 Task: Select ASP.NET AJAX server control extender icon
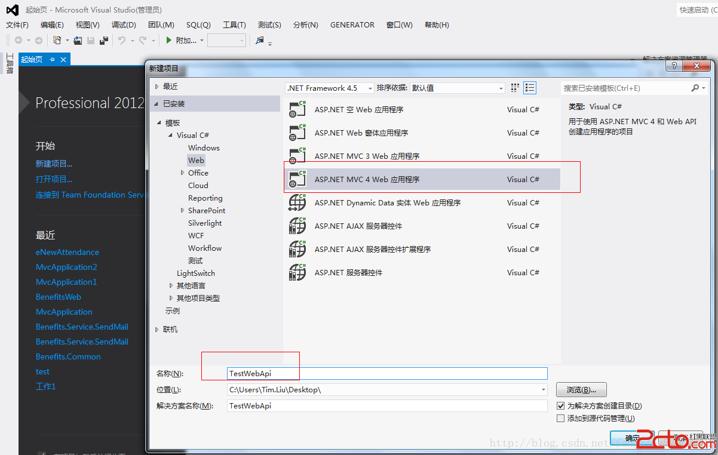pos(297,250)
